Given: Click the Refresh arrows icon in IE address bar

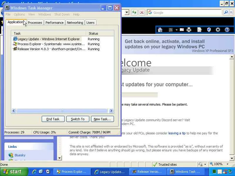Looking at the screenshot, I should pyautogui.click(x=134, y=12).
